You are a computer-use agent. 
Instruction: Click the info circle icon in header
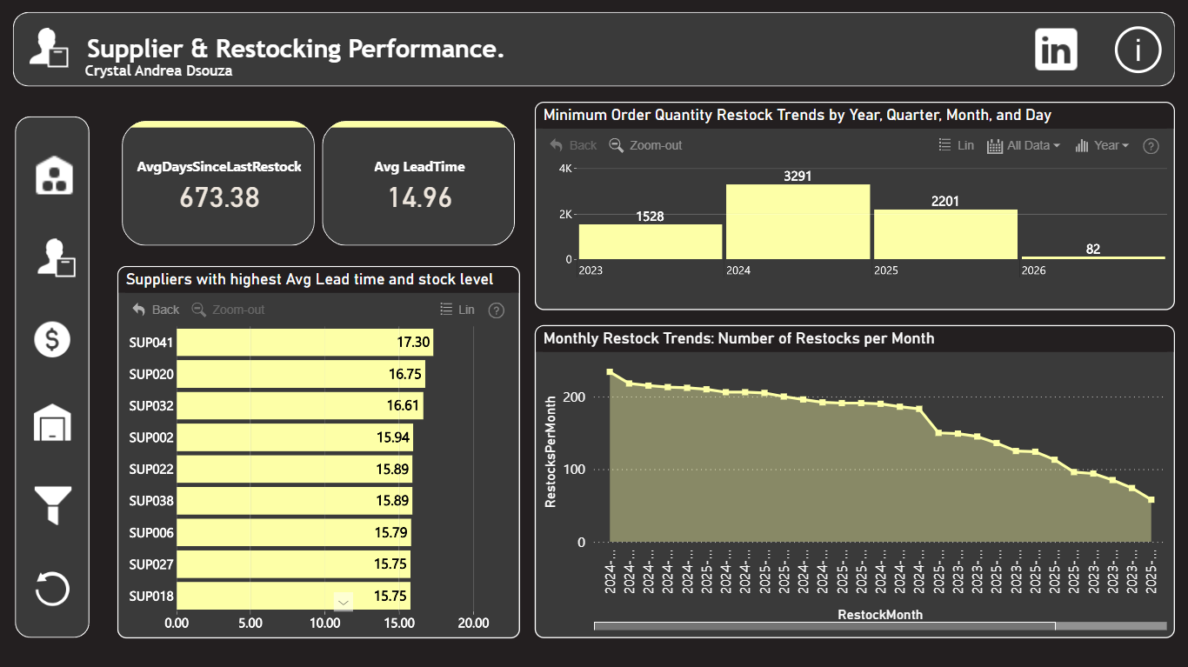pos(1138,50)
